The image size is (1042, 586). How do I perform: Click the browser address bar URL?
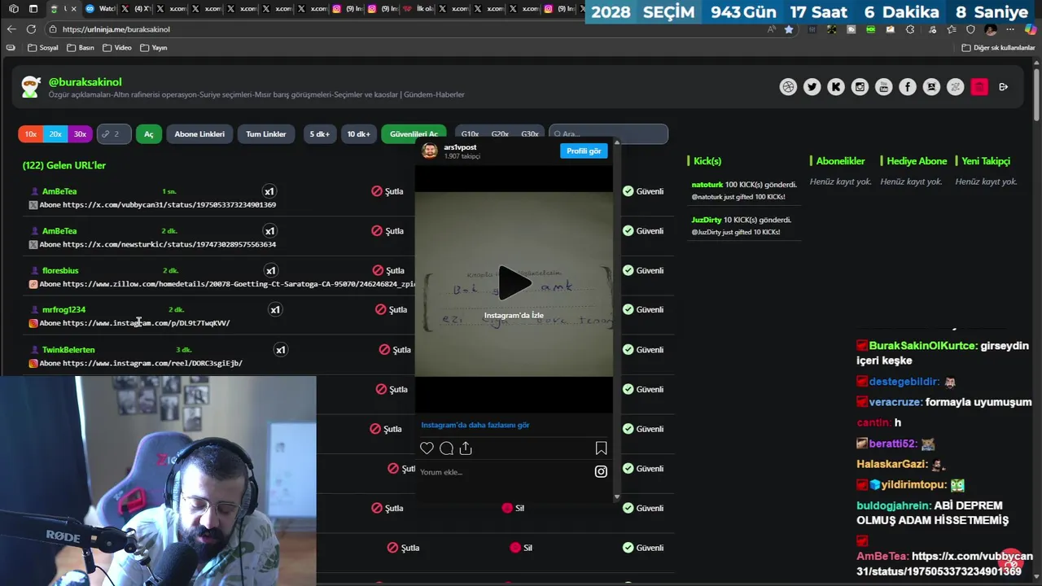(116, 29)
